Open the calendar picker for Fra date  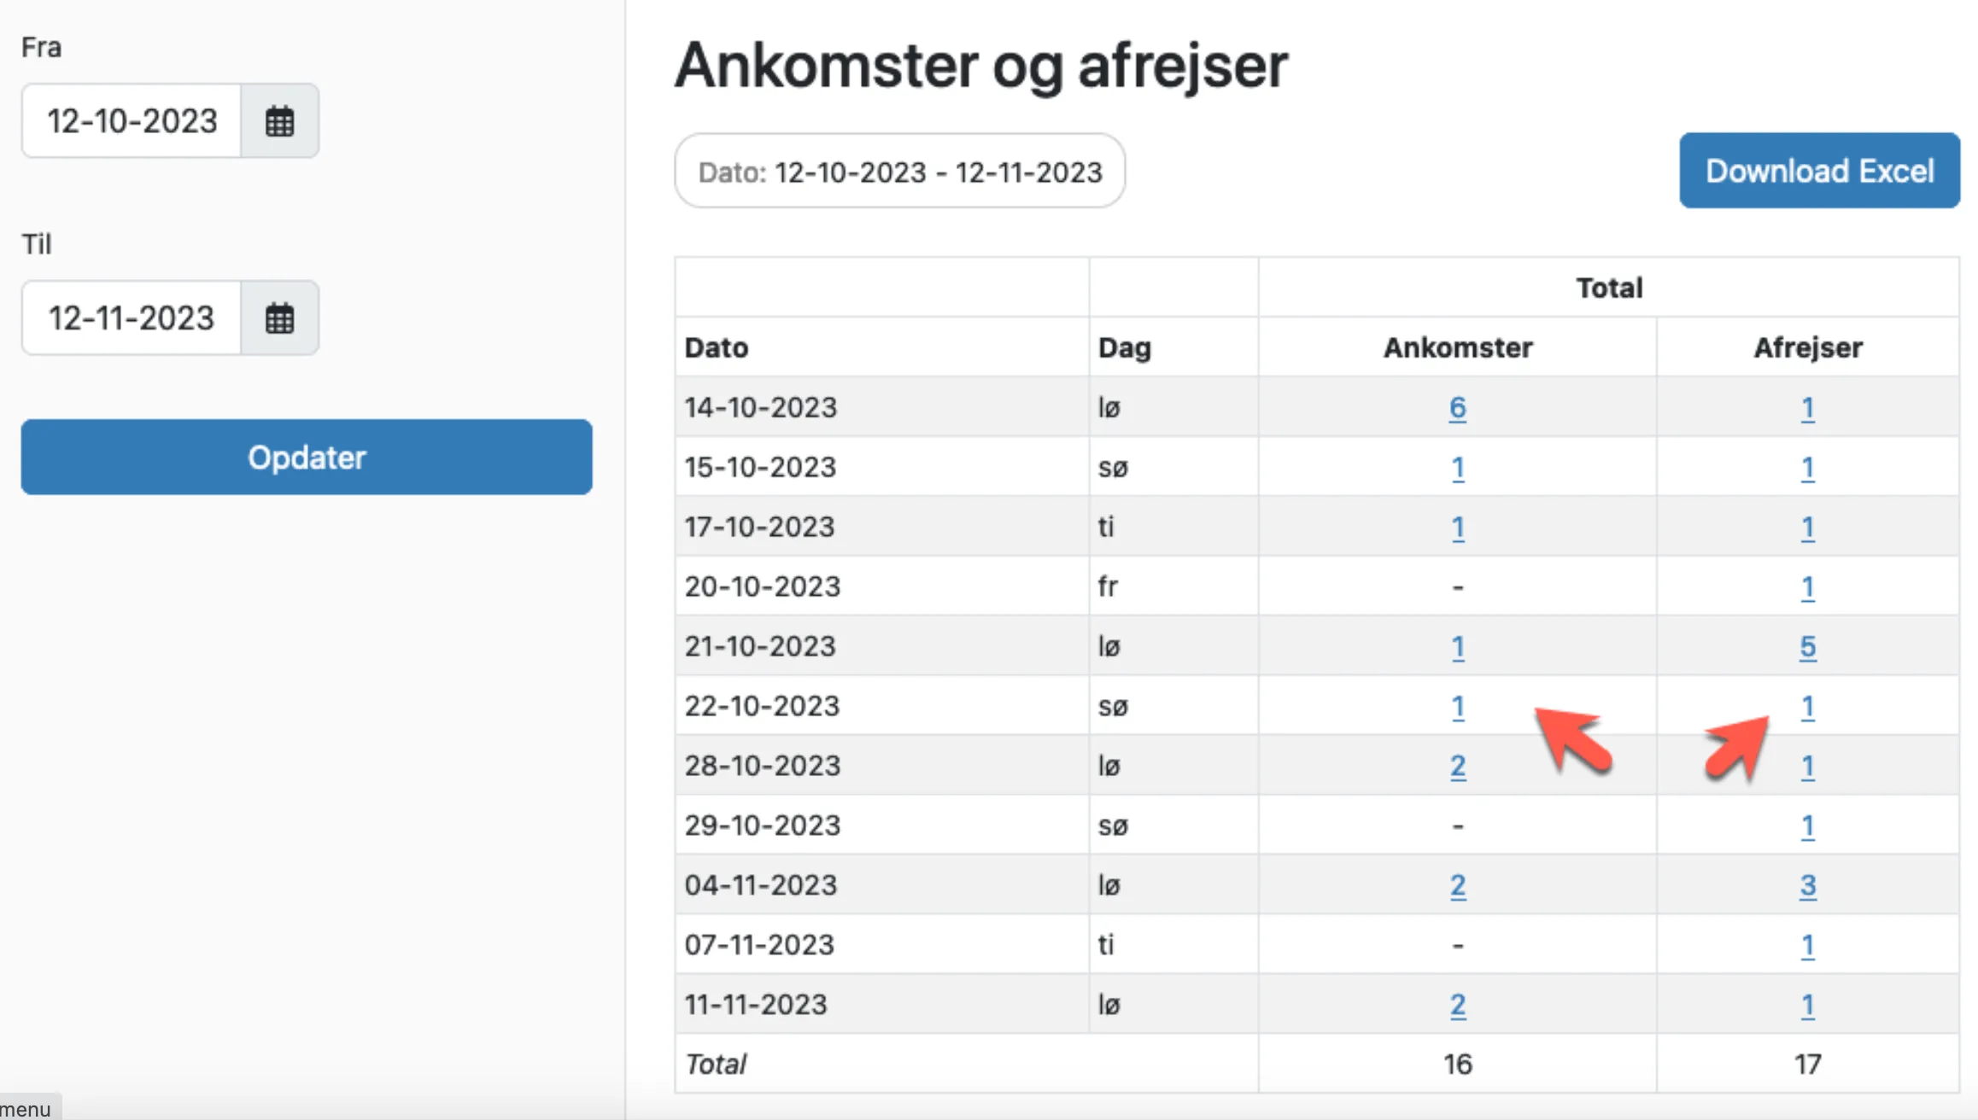click(x=279, y=120)
